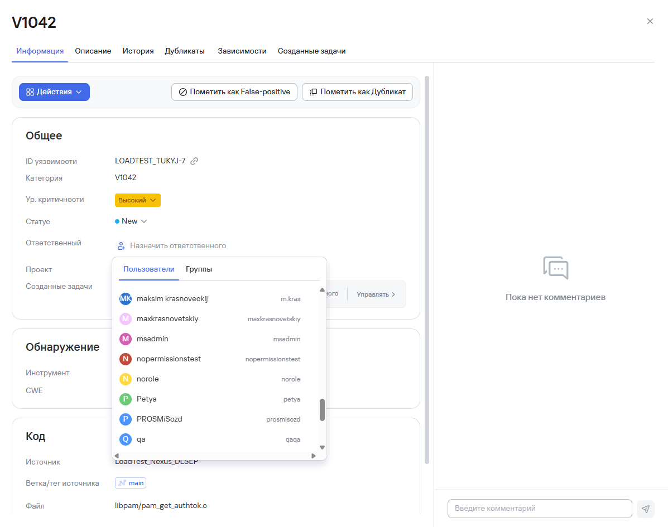Click the comment input field
Screen dimensions: 668x527
pyautogui.click(x=539, y=509)
